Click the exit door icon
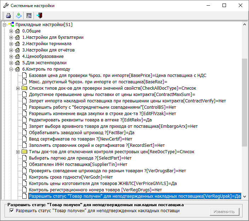249x221 pixels. [39, 16]
